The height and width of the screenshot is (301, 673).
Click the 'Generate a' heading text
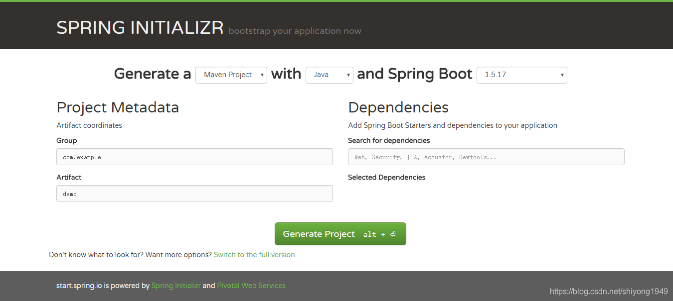(153, 74)
